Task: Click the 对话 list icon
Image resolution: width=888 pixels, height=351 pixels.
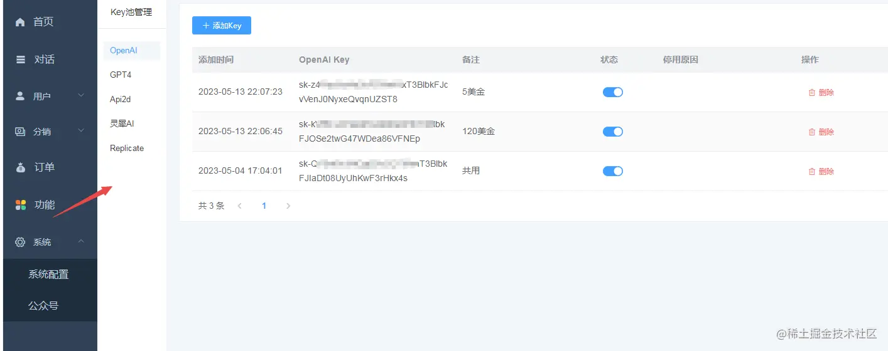Action: point(20,60)
